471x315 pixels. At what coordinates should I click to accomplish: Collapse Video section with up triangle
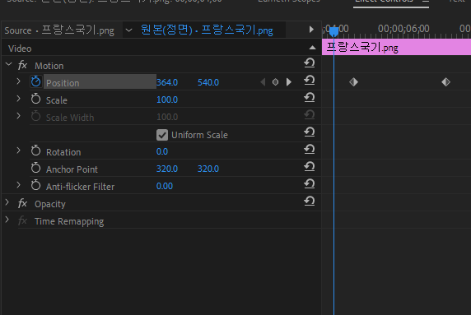[x=312, y=48]
